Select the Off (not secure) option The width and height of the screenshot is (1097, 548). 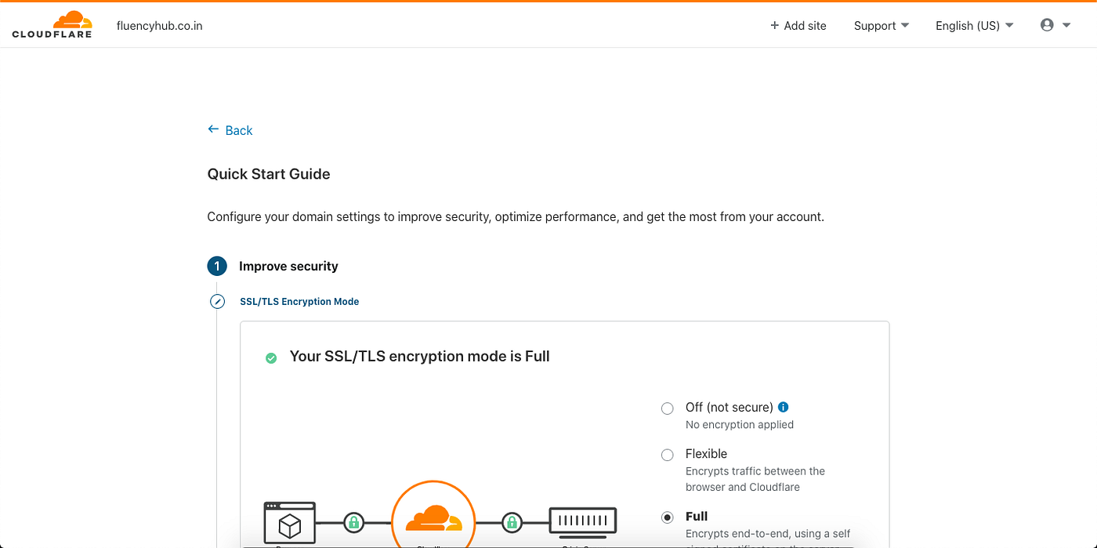[x=667, y=408]
